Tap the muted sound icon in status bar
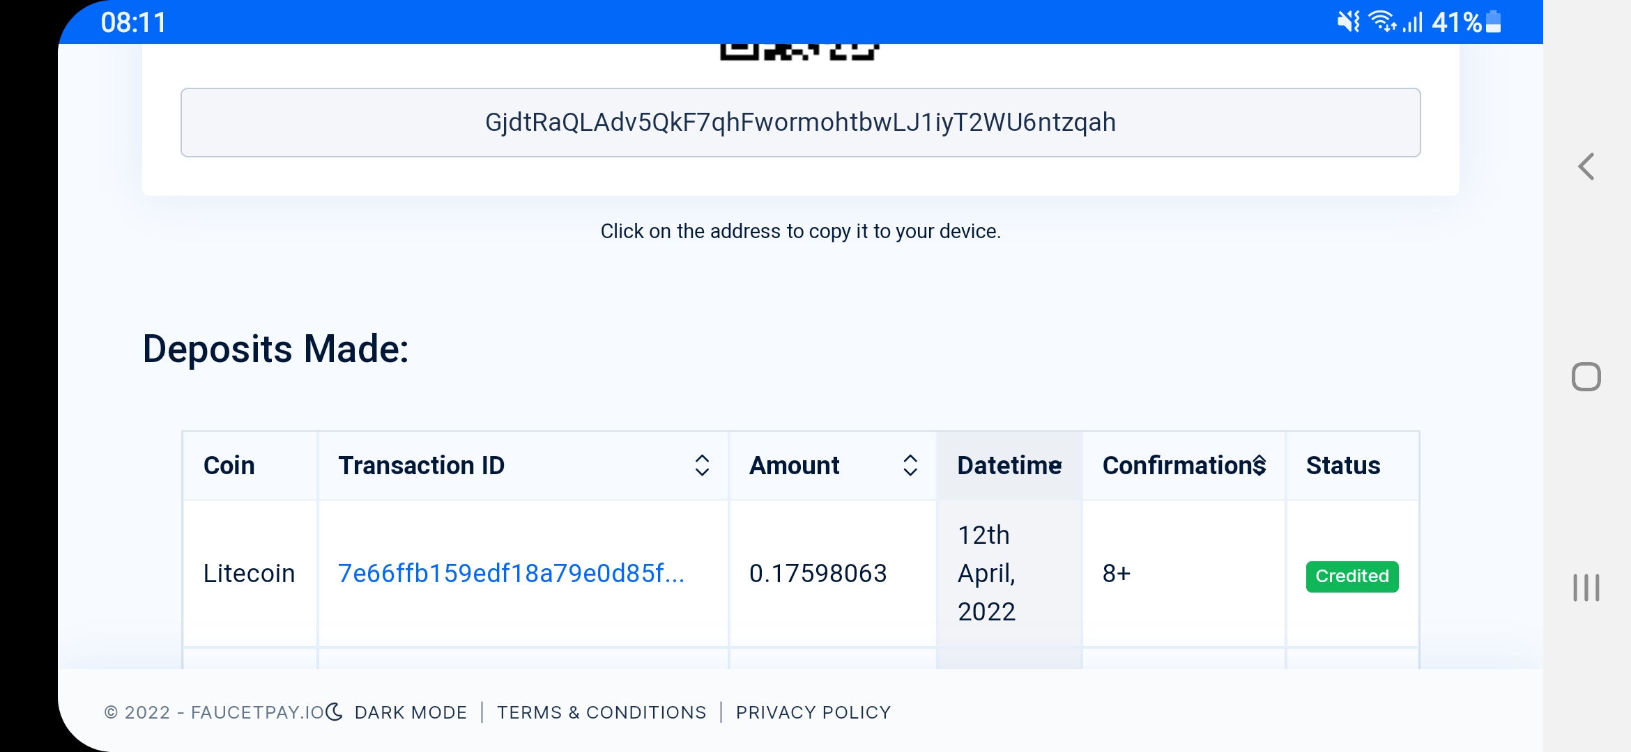 tap(1348, 22)
